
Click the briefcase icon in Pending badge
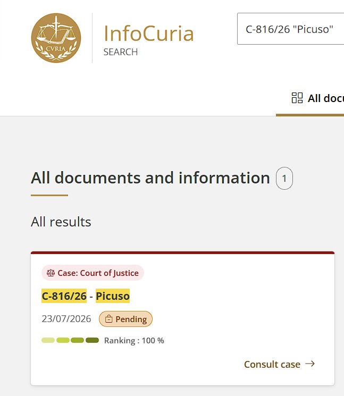pyautogui.click(x=108, y=319)
